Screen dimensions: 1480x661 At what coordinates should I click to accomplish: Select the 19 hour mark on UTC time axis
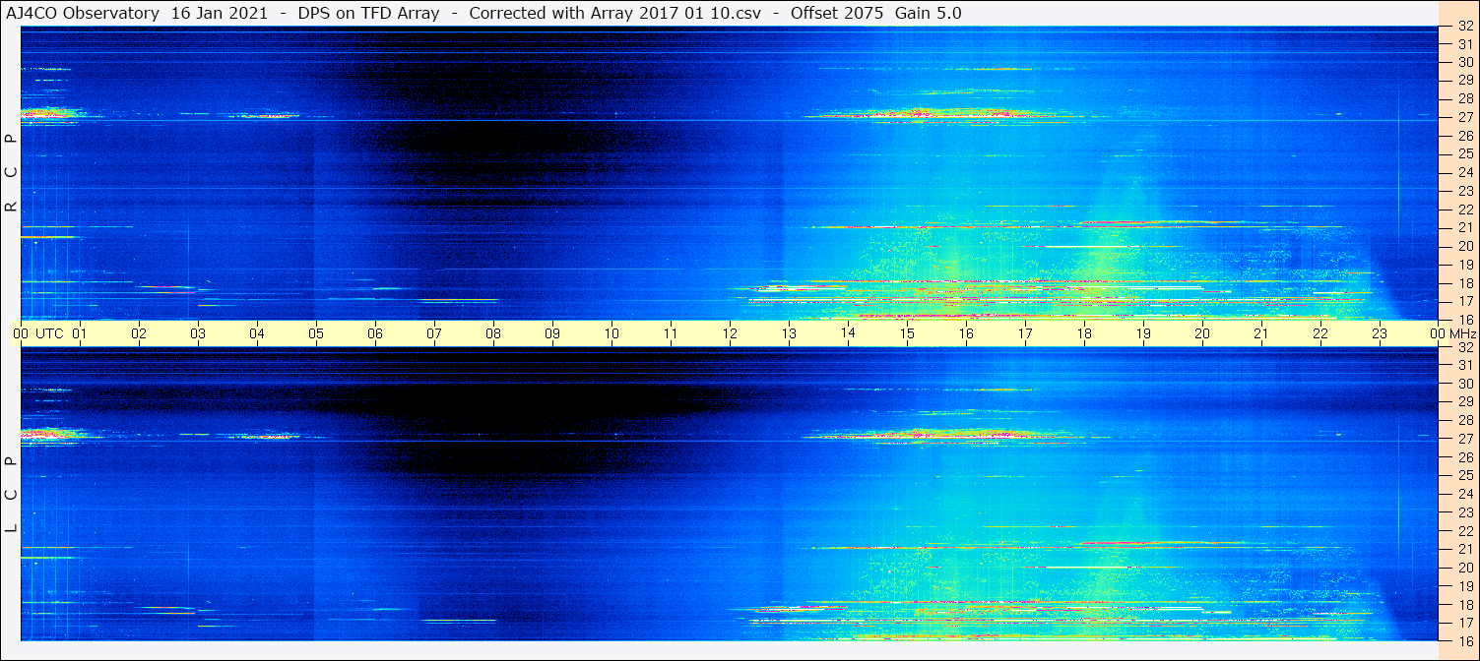click(1143, 333)
